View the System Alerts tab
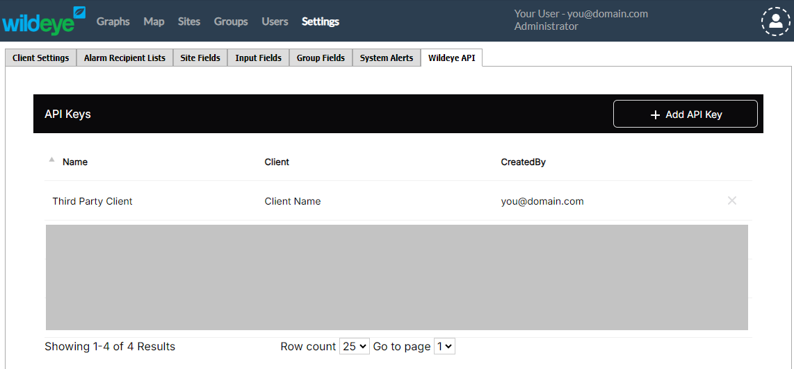794x369 pixels. point(386,58)
